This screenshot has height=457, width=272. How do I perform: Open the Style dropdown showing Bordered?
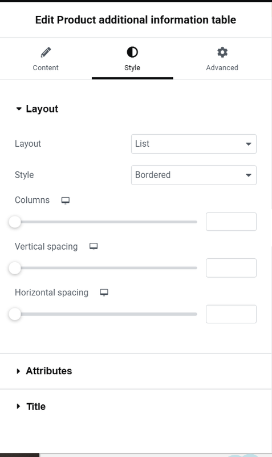click(194, 175)
